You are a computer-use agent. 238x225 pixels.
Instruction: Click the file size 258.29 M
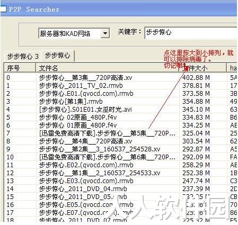point(196,165)
